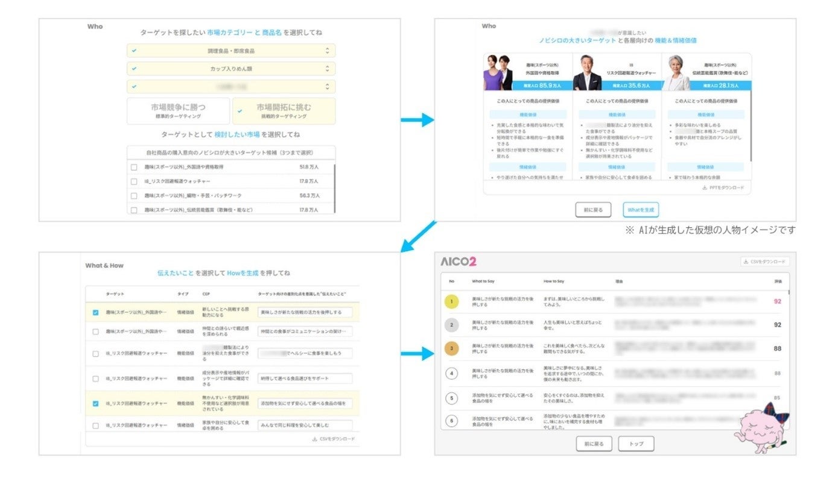Click the rank 4 circle badge
Viewport: 835px width, 478px height.
click(451, 374)
